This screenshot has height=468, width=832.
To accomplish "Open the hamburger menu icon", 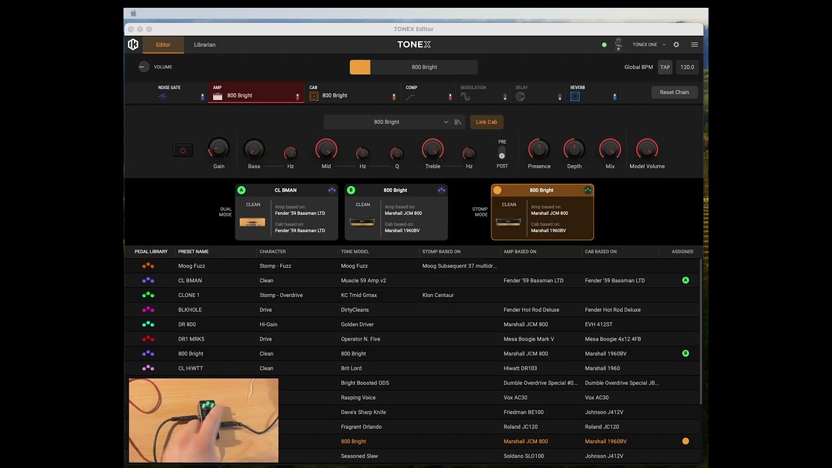I will click(694, 45).
